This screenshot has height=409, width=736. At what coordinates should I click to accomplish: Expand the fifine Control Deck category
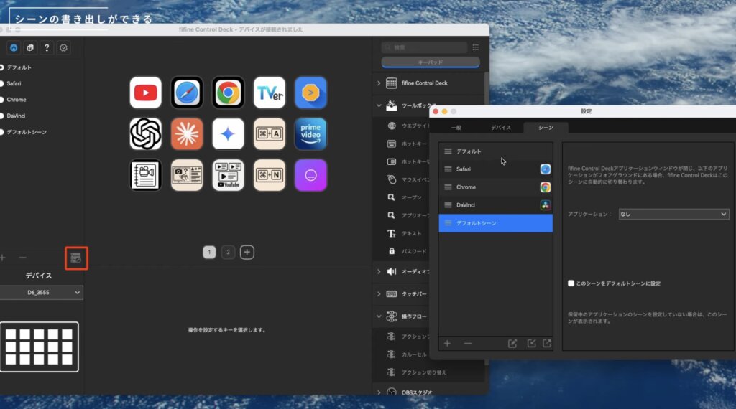point(379,83)
